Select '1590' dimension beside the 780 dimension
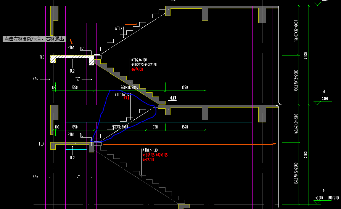 click(x=185, y=127)
